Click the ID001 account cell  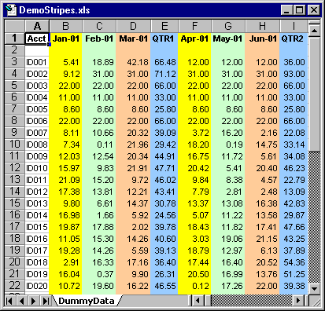(x=37, y=62)
